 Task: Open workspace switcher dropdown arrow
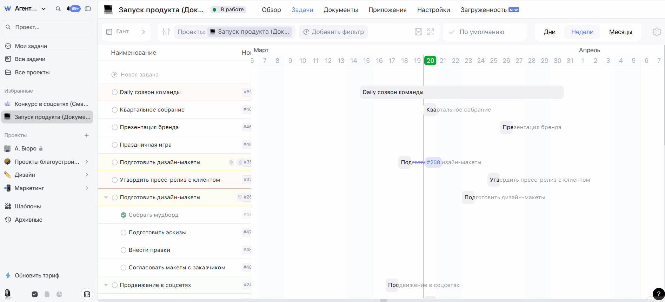point(44,9)
